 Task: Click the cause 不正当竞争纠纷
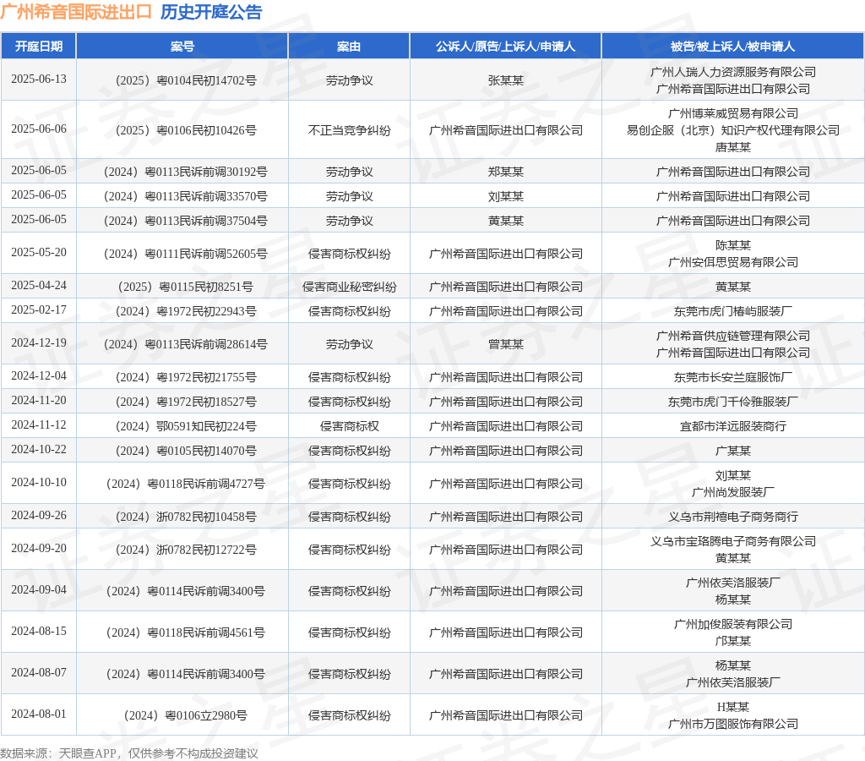click(349, 130)
